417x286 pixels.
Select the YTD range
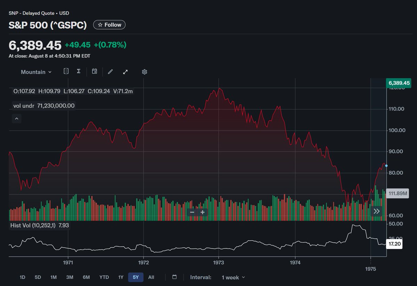[104, 277]
